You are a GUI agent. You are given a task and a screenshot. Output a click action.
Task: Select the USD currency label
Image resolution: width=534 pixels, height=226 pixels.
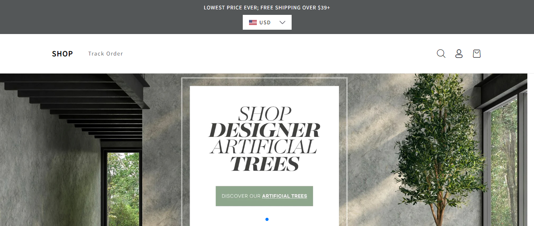point(265,22)
